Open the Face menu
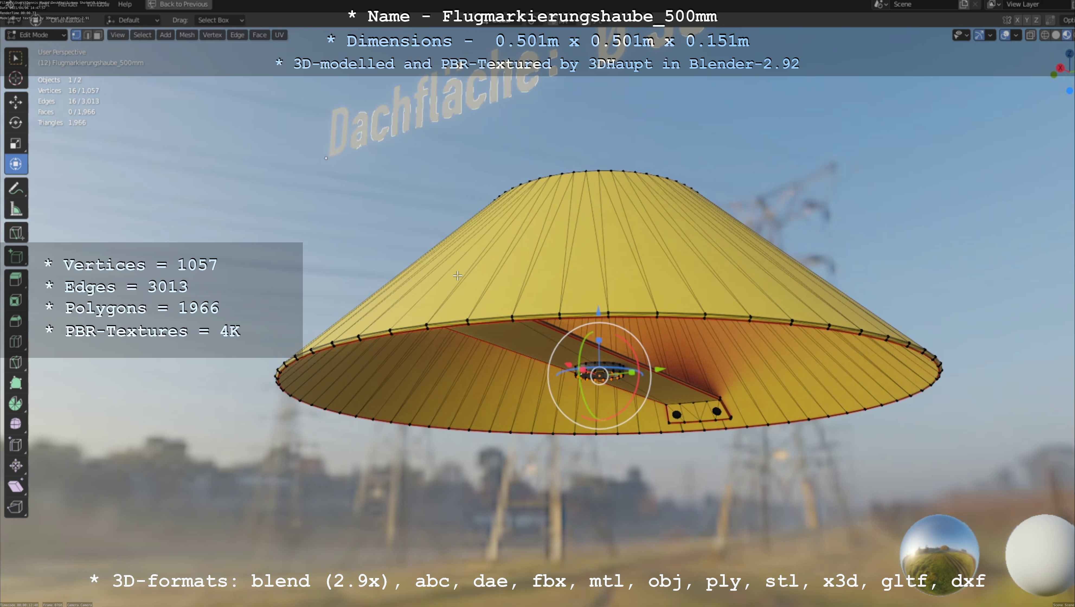The height and width of the screenshot is (607, 1075). click(259, 35)
